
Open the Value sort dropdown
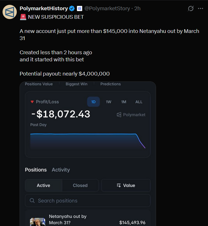(126, 185)
